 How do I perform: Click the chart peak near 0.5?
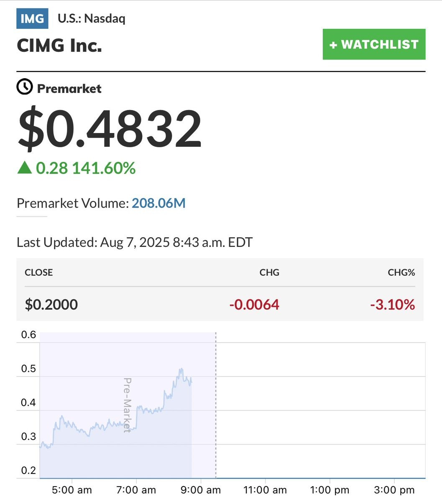pos(181,369)
